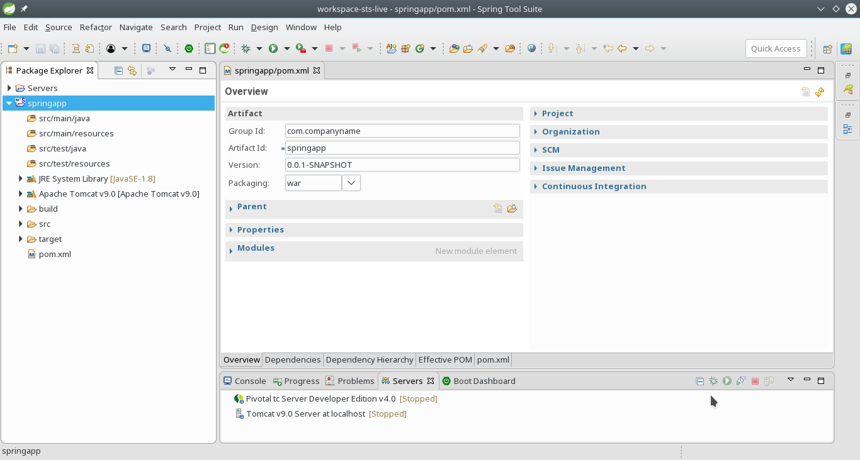Select src/test/java source folder

[57, 148]
